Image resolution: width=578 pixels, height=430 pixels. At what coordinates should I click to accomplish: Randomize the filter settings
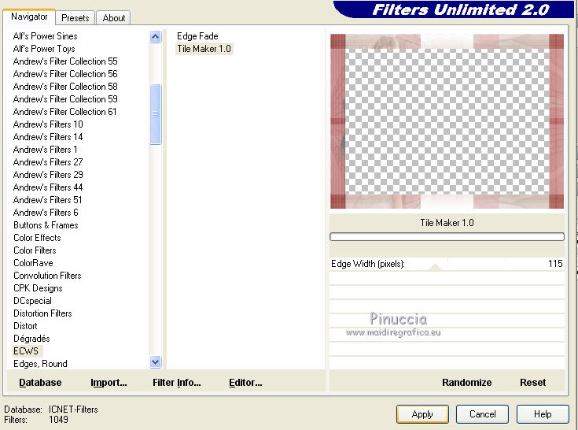coord(466,383)
